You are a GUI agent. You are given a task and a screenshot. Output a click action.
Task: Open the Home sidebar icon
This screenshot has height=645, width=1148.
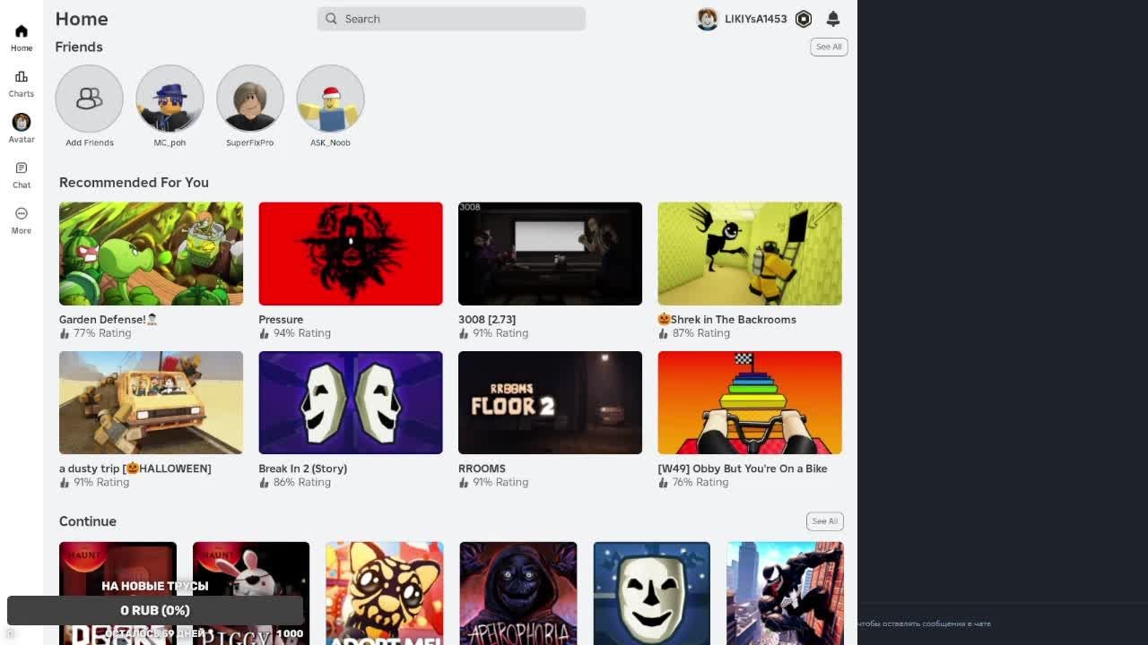22,31
